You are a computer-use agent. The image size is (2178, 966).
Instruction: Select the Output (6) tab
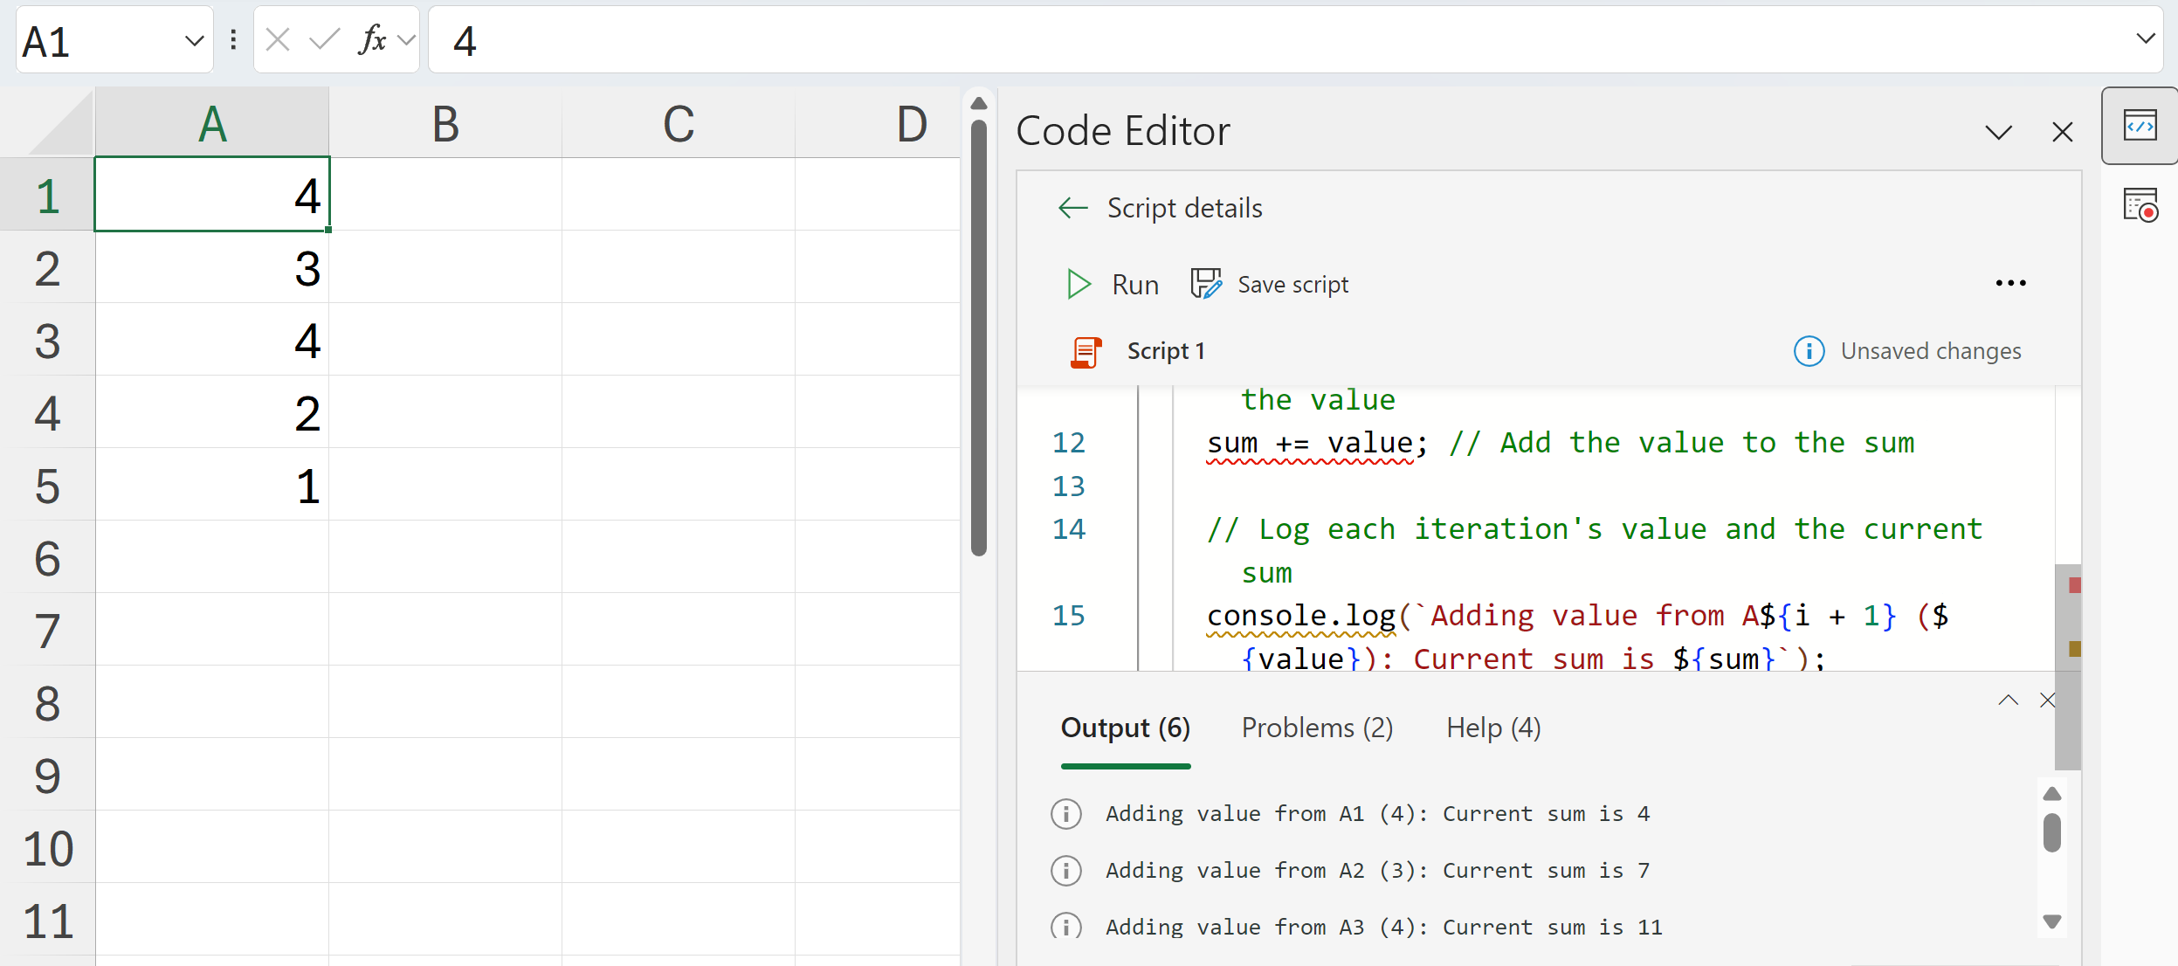[x=1125, y=728]
